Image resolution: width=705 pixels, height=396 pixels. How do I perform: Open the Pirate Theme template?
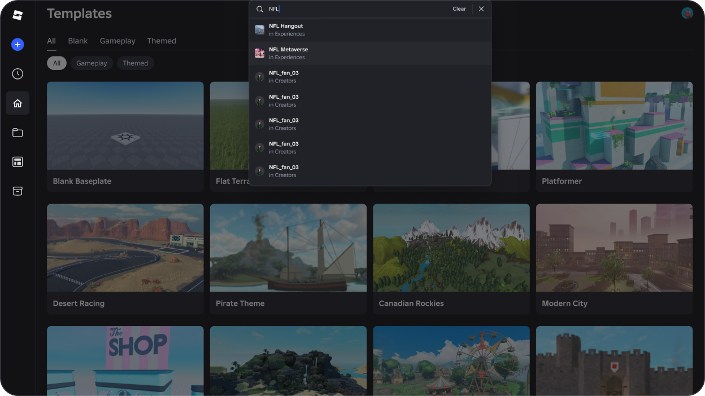point(288,258)
